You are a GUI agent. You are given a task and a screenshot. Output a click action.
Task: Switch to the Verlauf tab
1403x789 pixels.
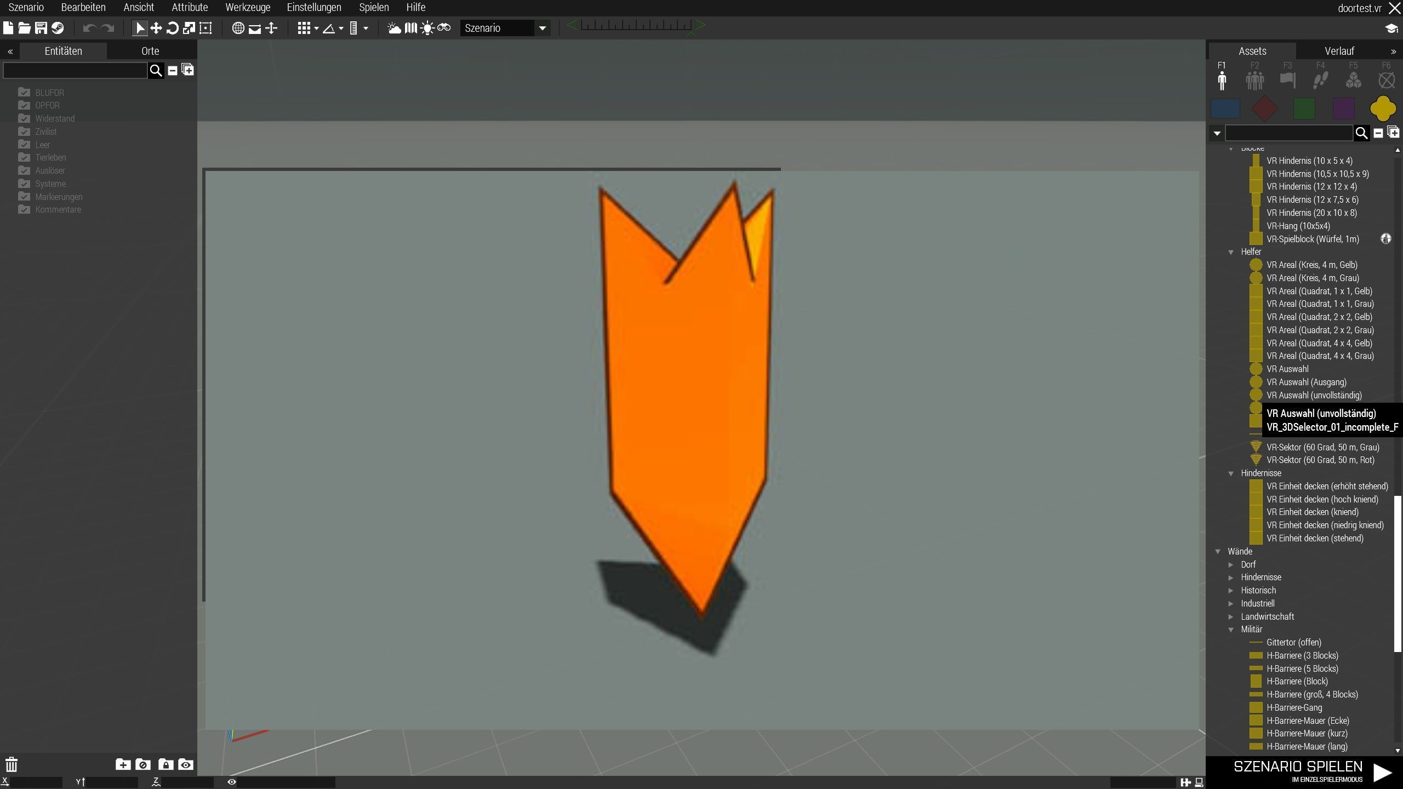(x=1339, y=51)
